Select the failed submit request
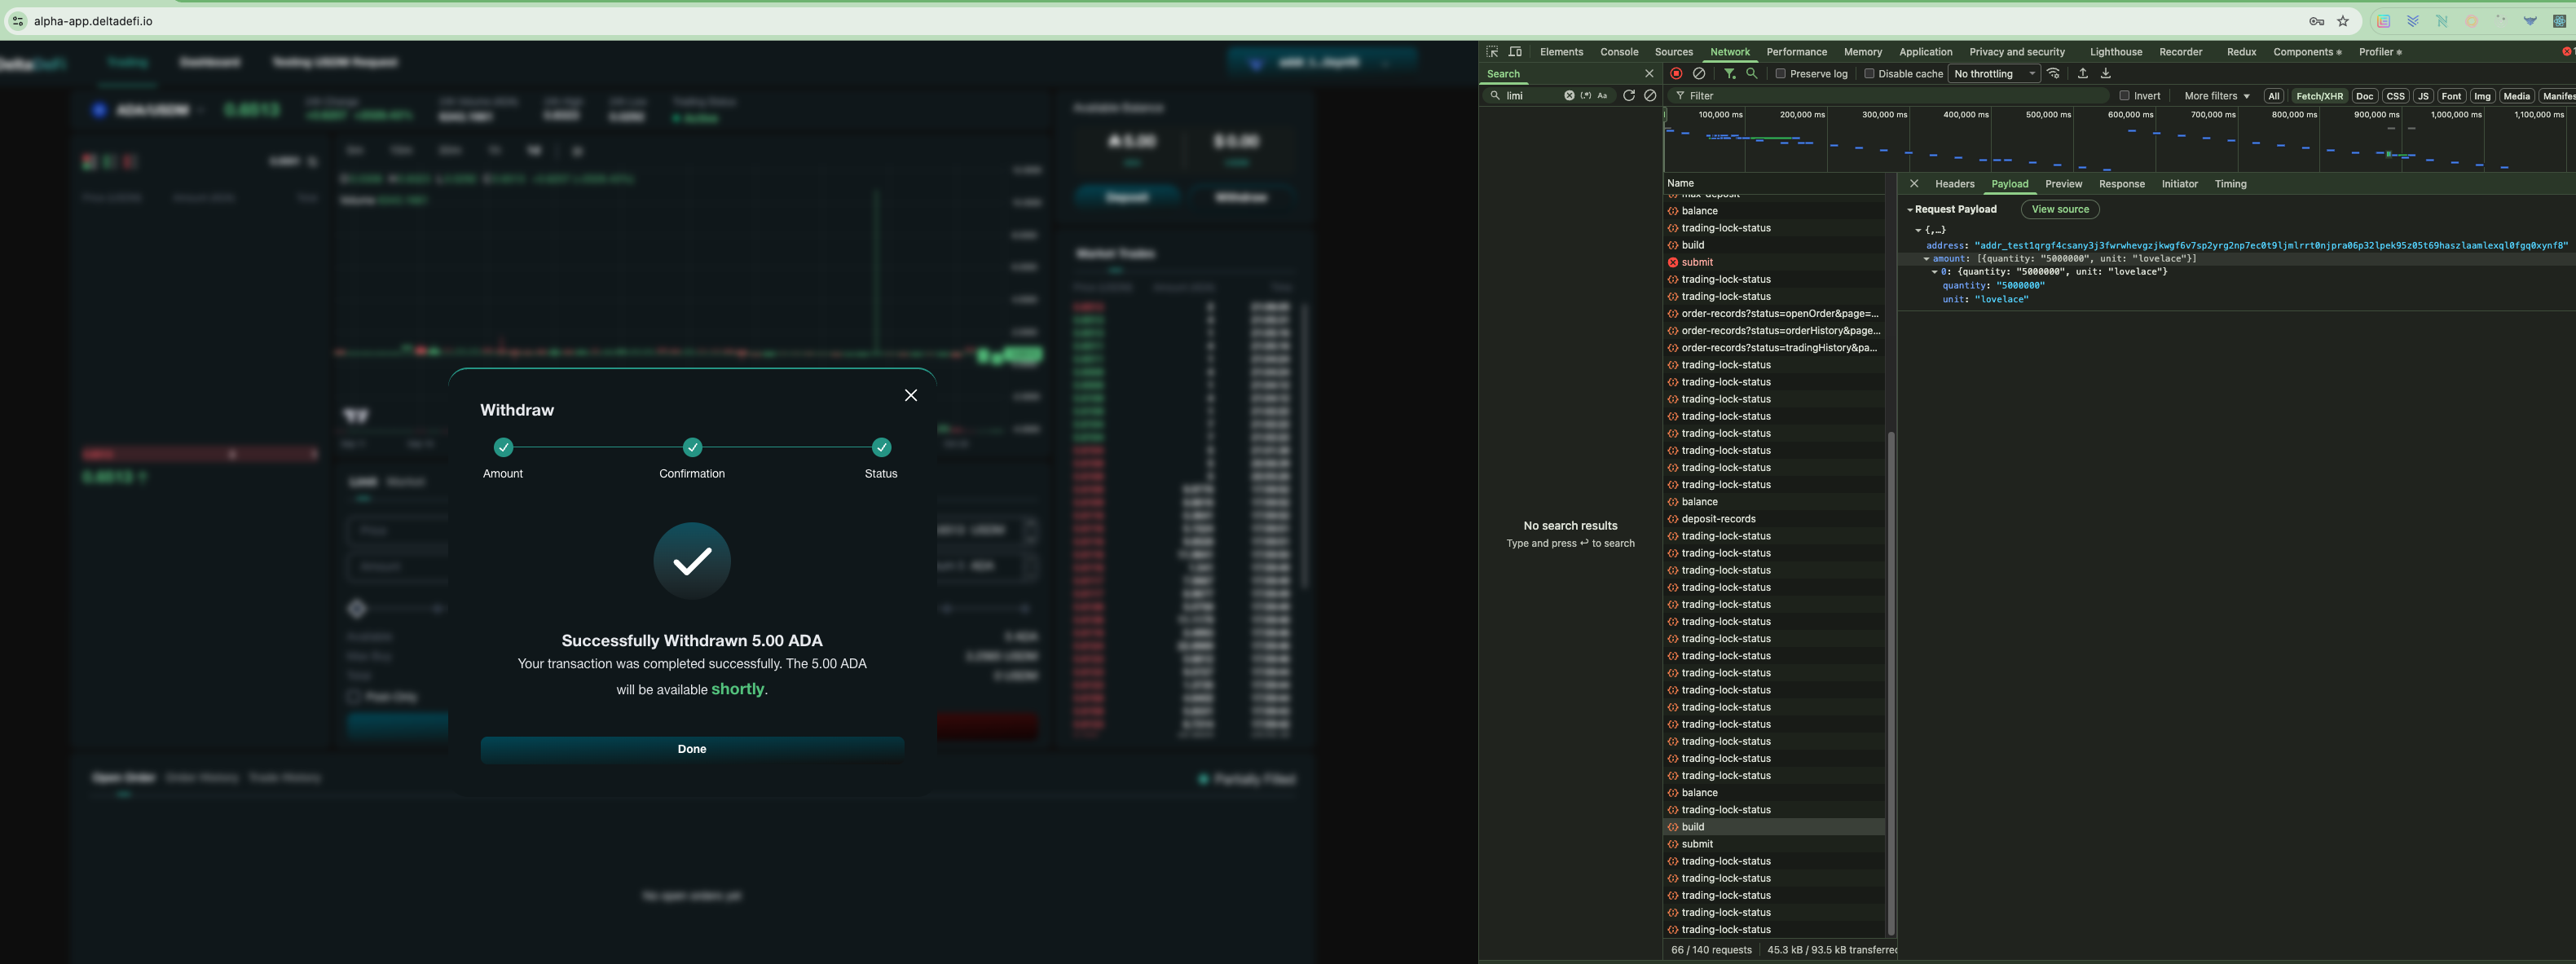Image resolution: width=2576 pixels, height=964 pixels. [1697, 262]
